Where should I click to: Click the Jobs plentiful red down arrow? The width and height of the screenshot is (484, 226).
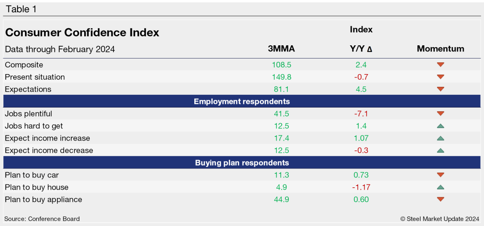click(441, 114)
